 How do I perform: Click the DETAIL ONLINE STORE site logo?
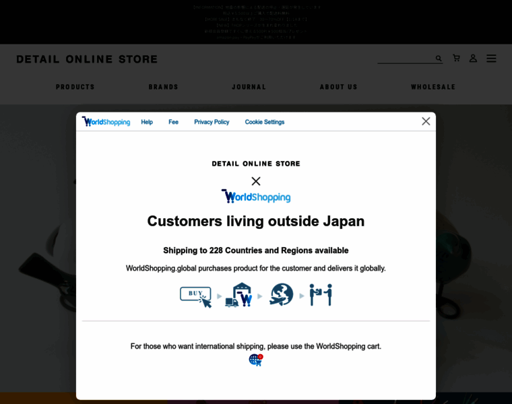[x=87, y=59]
